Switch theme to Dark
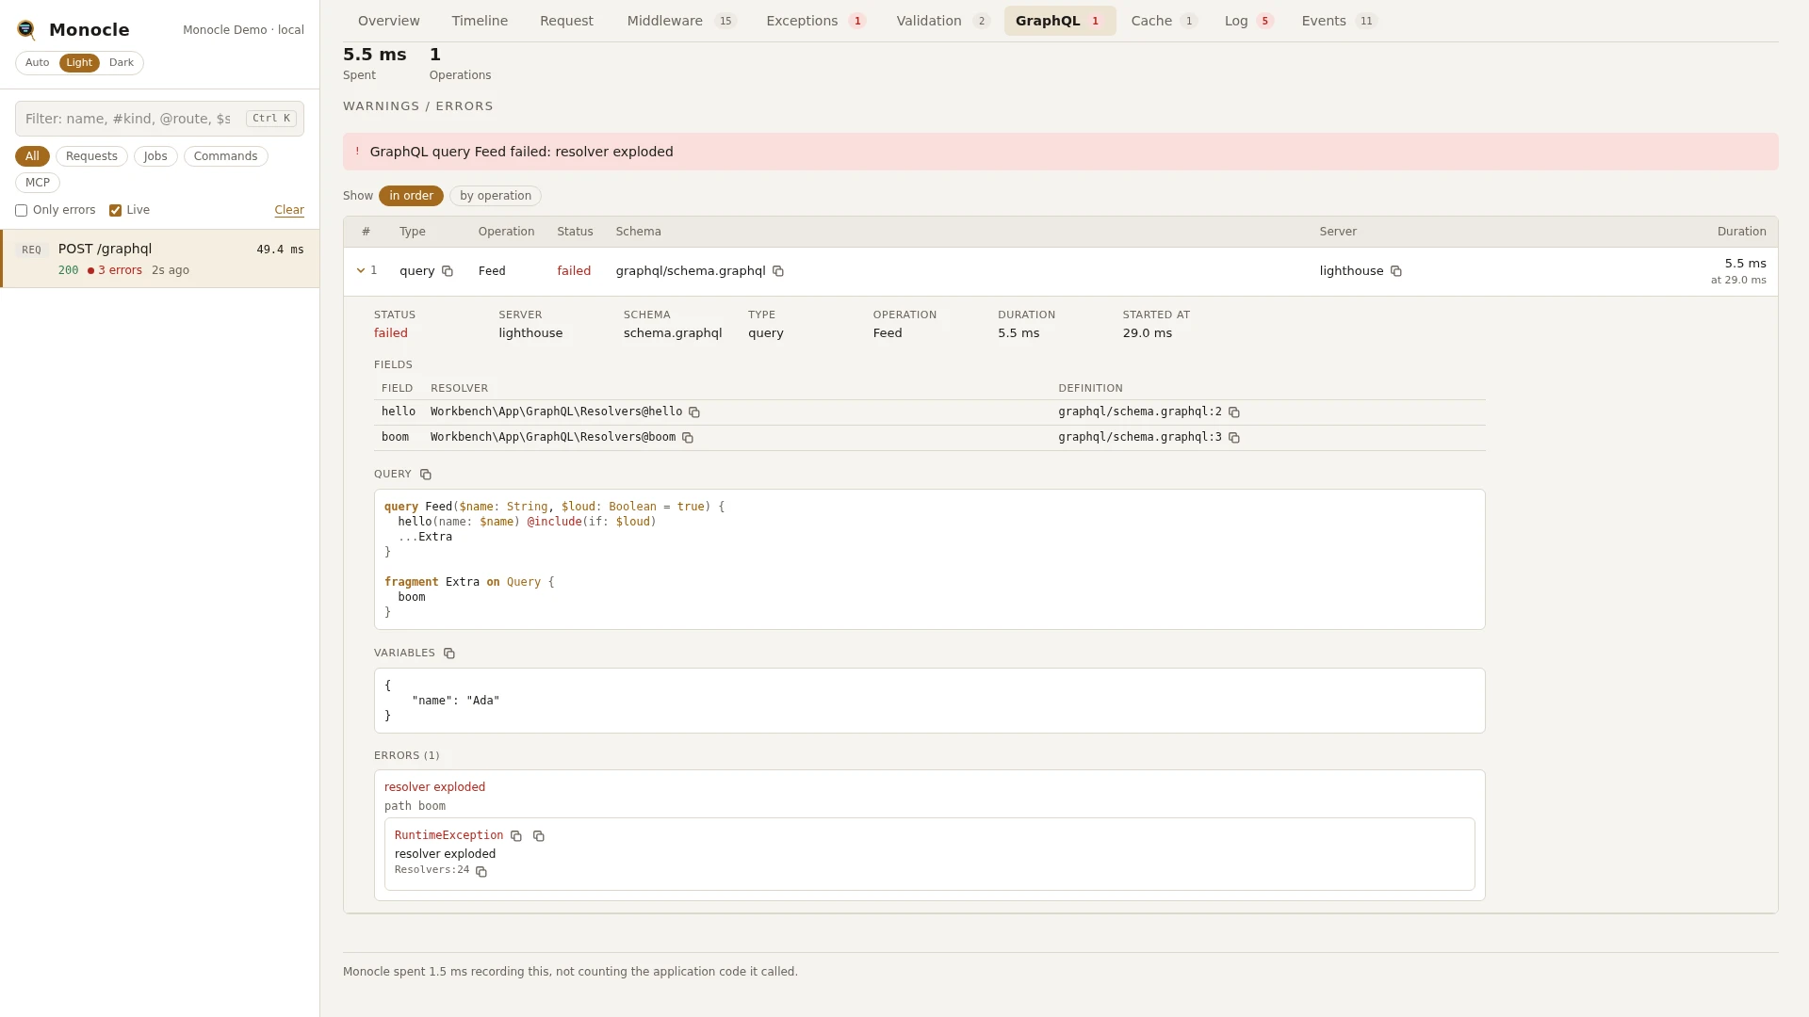Viewport: 1809px width, 1017px height. click(122, 63)
